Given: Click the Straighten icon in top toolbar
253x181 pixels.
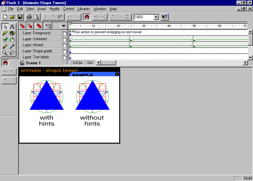Looking at the screenshot, I should tap(104, 17).
